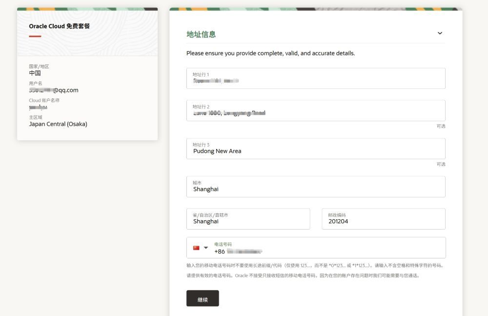
Task: Focus the 地址行 1 input field
Action: click(x=316, y=78)
